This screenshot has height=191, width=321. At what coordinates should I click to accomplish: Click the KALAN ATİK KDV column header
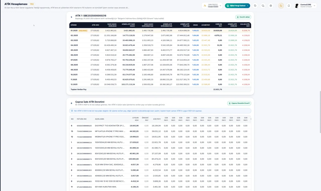click(x=245, y=25)
